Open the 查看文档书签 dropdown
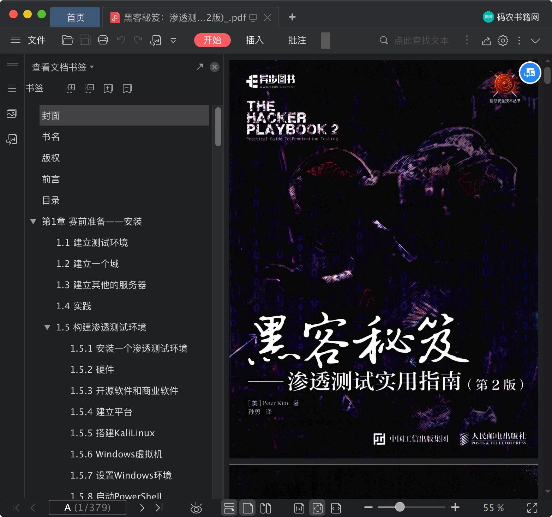552x517 pixels. click(x=63, y=67)
